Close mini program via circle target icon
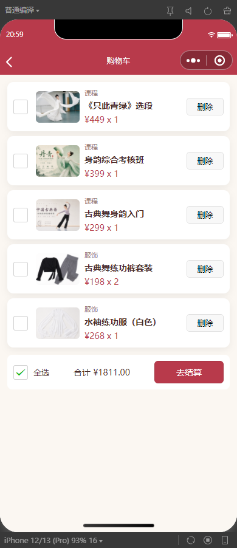 pyautogui.click(x=219, y=61)
